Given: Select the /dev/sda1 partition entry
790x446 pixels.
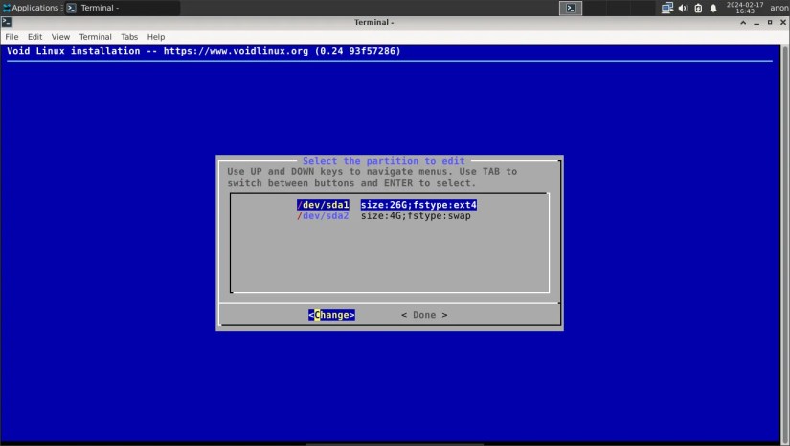Looking at the screenshot, I should click(323, 205).
